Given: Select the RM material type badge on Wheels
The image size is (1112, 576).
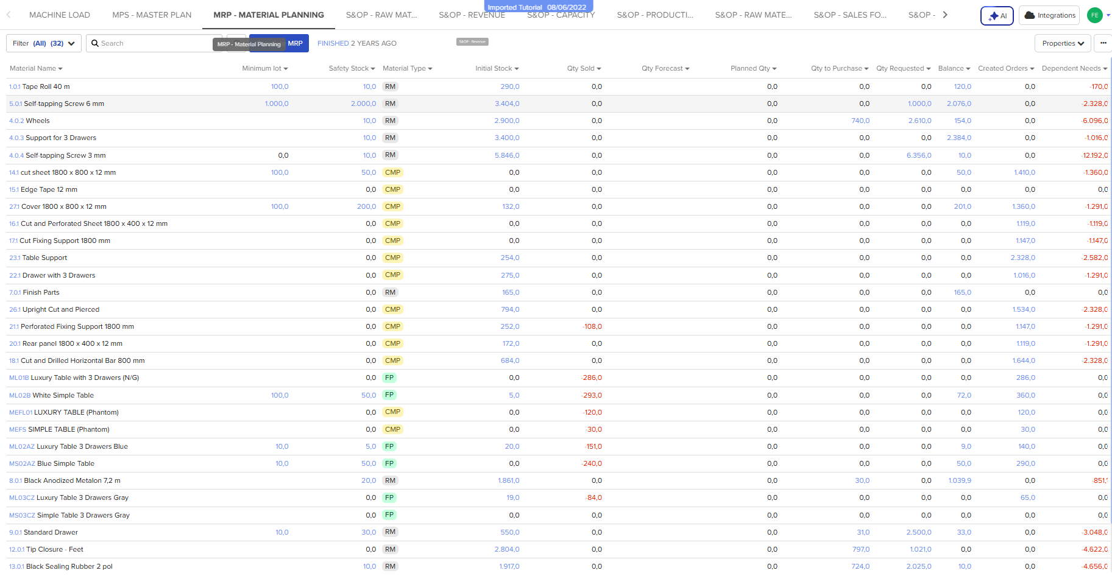Looking at the screenshot, I should click(390, 121).
